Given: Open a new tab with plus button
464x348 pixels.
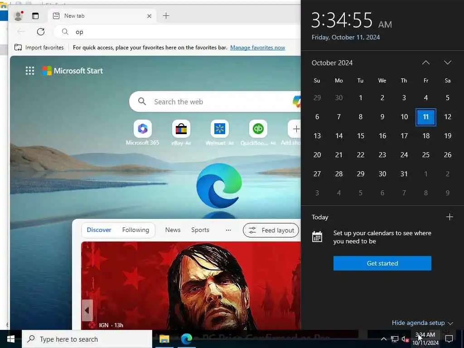Looking at the screenshot, I should pos(166,16).
